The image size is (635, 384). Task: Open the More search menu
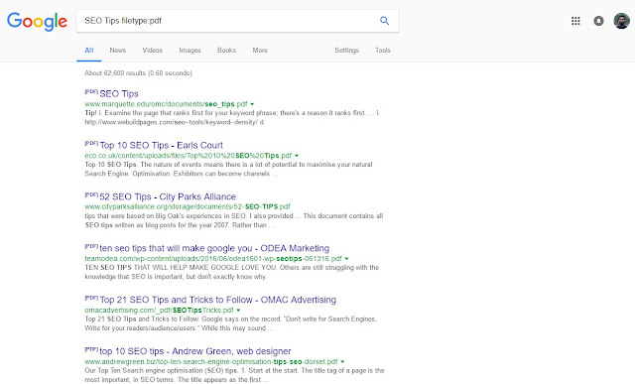click(260, 51)
